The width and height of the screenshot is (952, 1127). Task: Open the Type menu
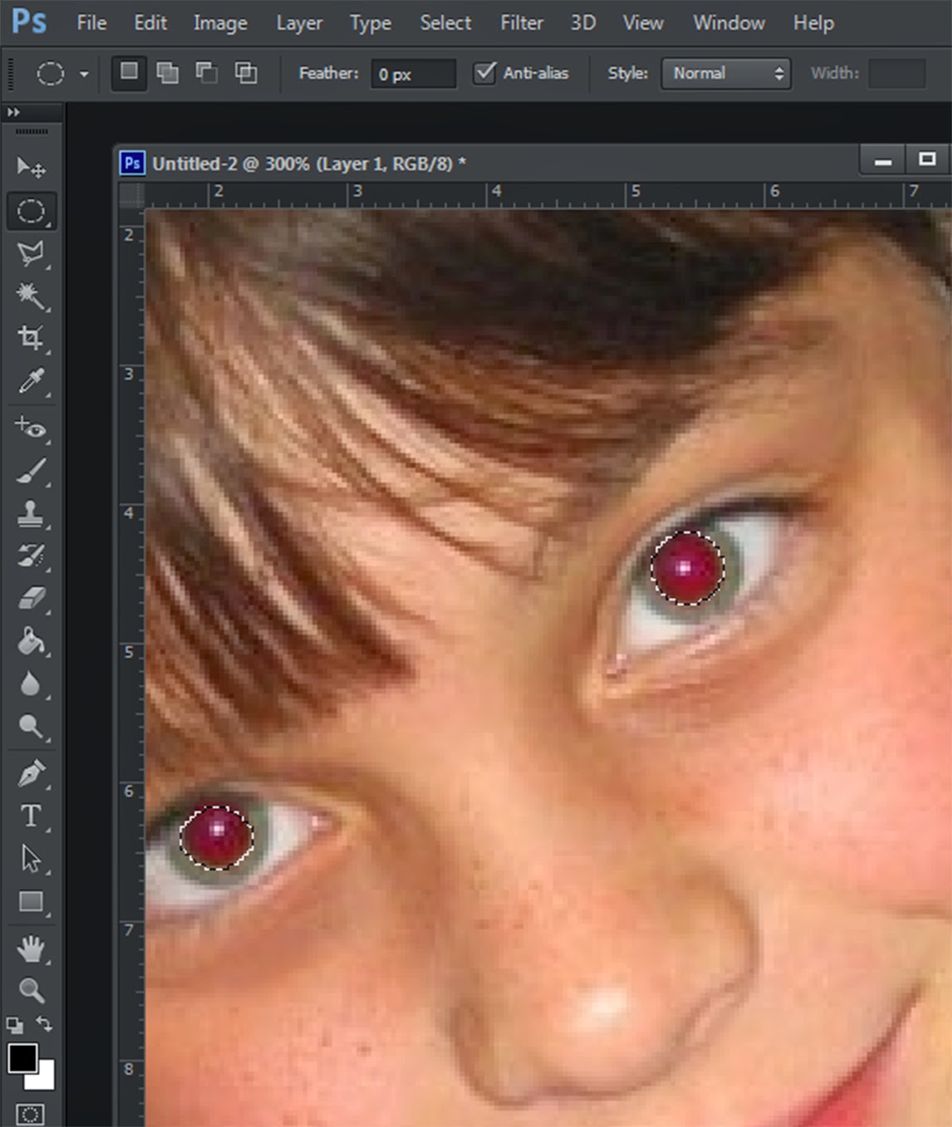[x=371, y=23]
